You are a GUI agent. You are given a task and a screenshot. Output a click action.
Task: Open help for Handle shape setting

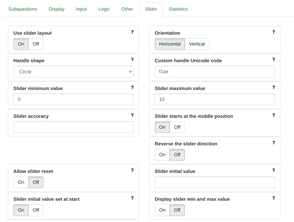coord(132,59)
